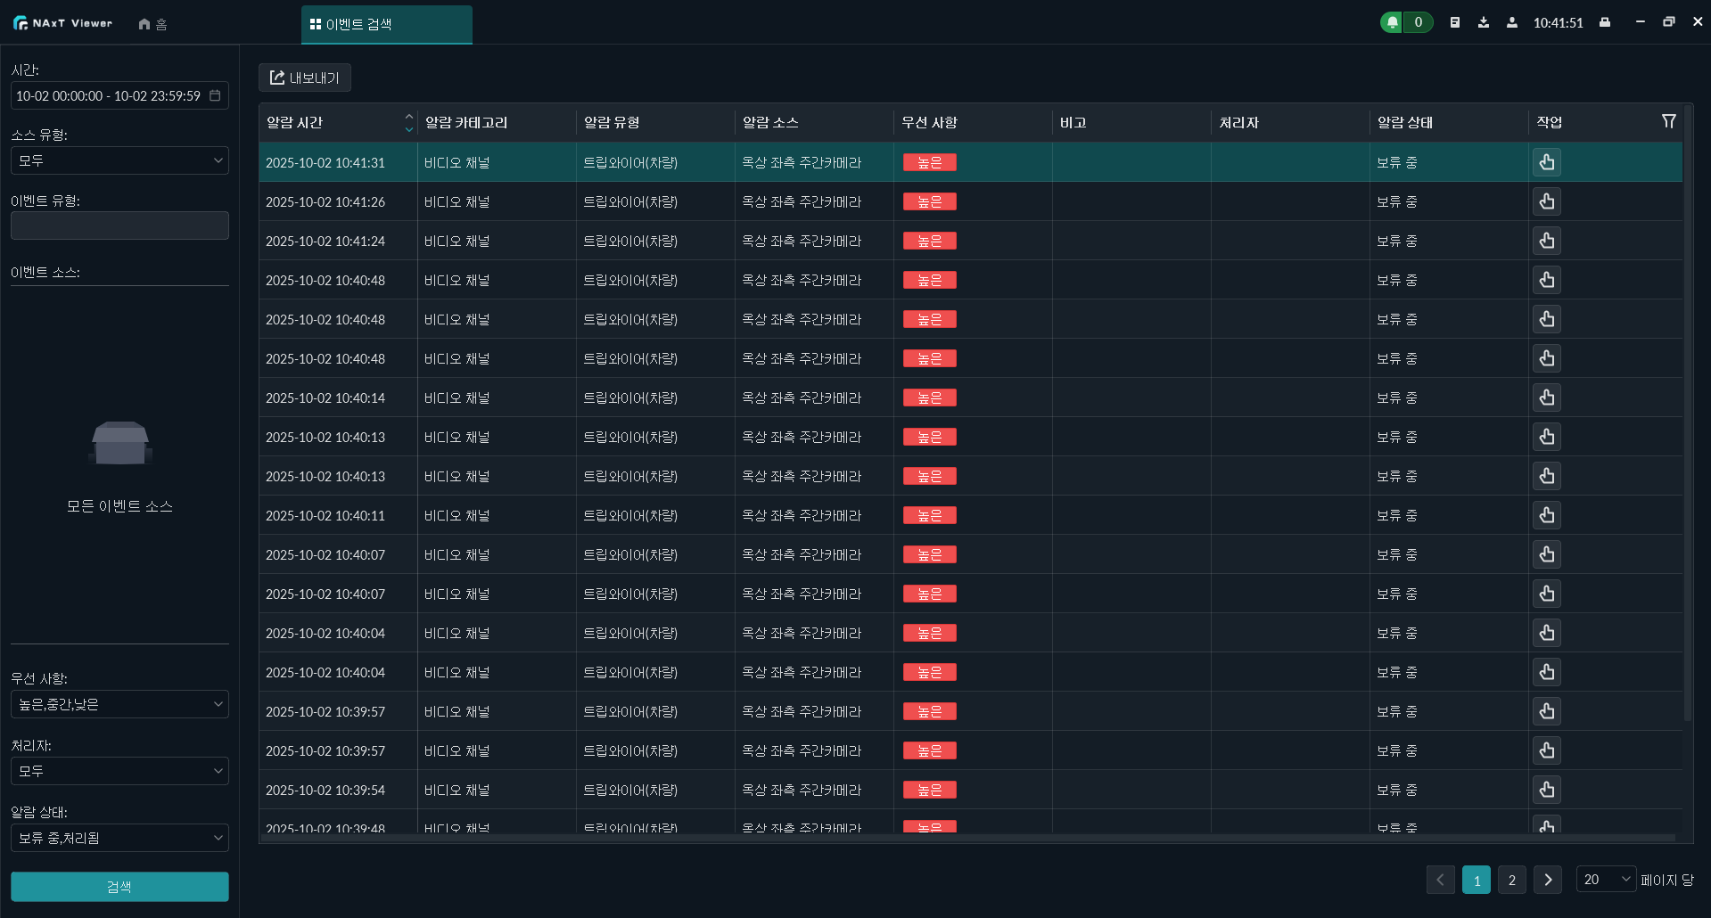
Task: Click the 내보내기 export button
Action: [x=305, y=78]
